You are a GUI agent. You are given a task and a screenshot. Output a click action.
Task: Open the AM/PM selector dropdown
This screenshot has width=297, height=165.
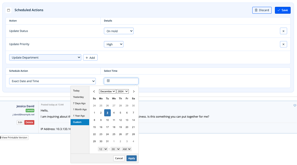[x=127, y=149]
